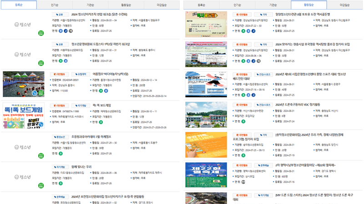Click 모험개척 tag on 바다야놀자 camp row
The height and width of the screenshot is (204, 364).
(x=81, y=74)
